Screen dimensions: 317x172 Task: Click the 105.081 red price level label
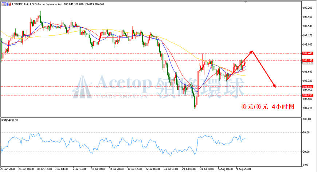(x=308, y=87)
